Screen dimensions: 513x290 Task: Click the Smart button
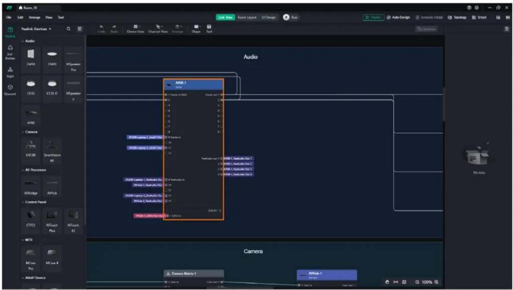click(479, 17)
